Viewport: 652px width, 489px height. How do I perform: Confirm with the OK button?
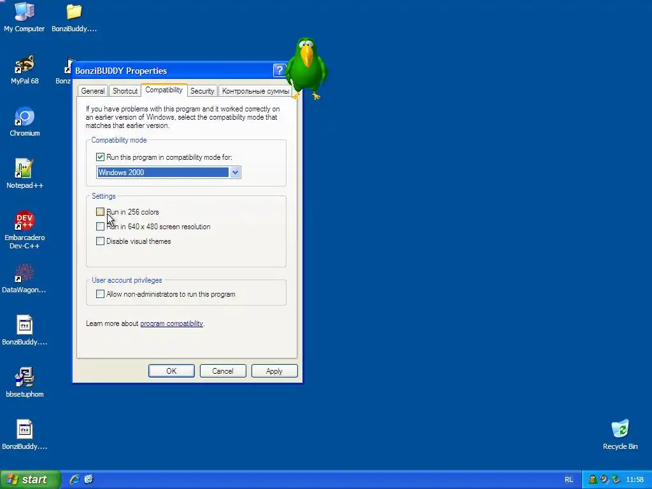tap(171, 371)
